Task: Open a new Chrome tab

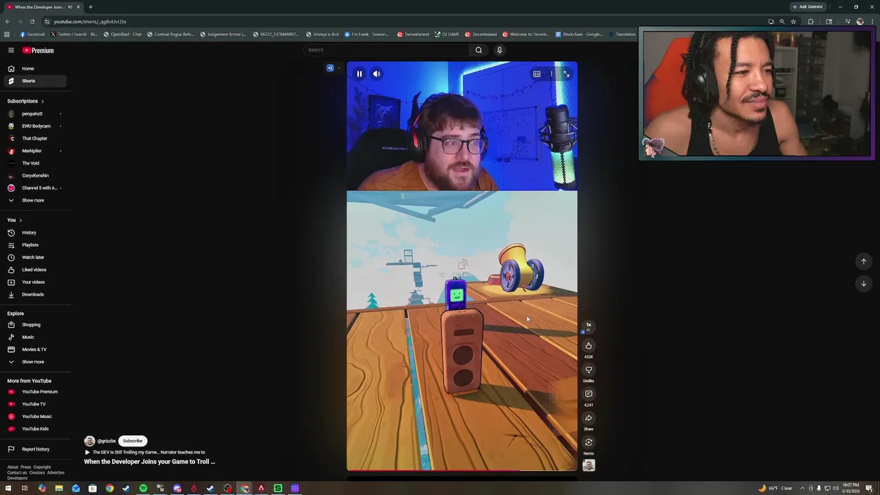Action: tap(90, 7)
